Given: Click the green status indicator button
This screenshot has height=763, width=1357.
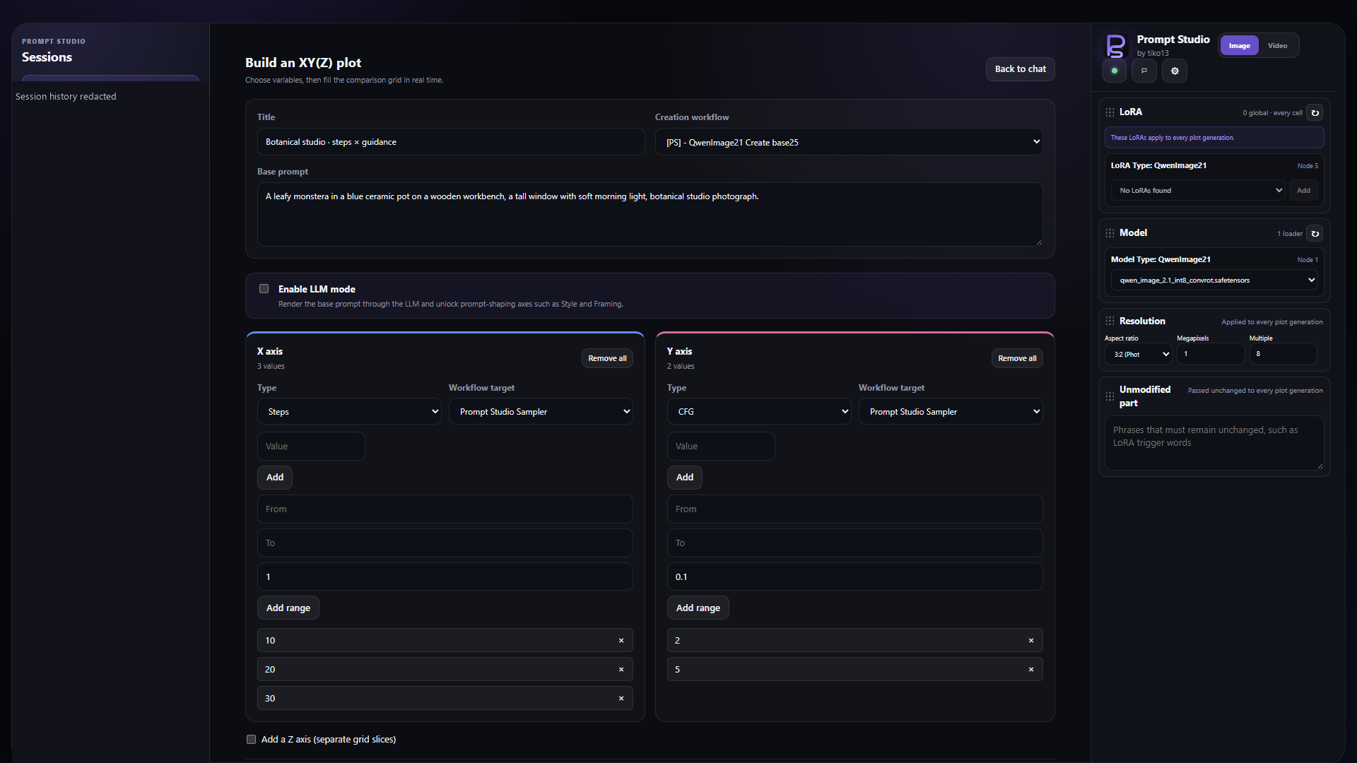Looking at the screenshot, I should pos(1115,71).
